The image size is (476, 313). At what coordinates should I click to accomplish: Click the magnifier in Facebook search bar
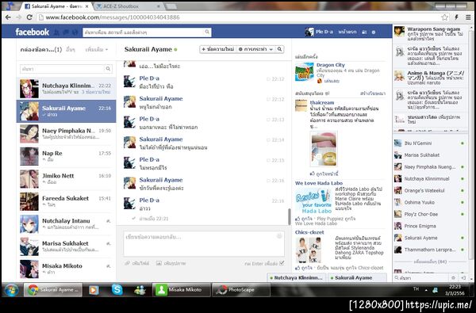pos(207,32)
